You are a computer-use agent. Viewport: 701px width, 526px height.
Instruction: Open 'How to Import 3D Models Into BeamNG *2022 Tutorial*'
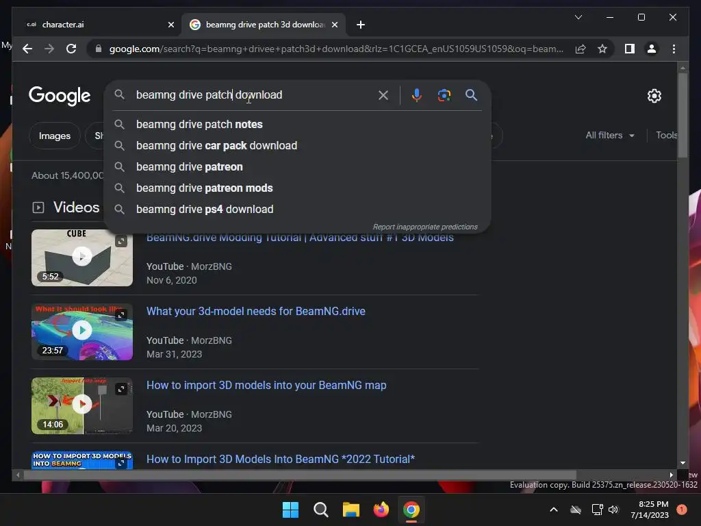(281, 459)
